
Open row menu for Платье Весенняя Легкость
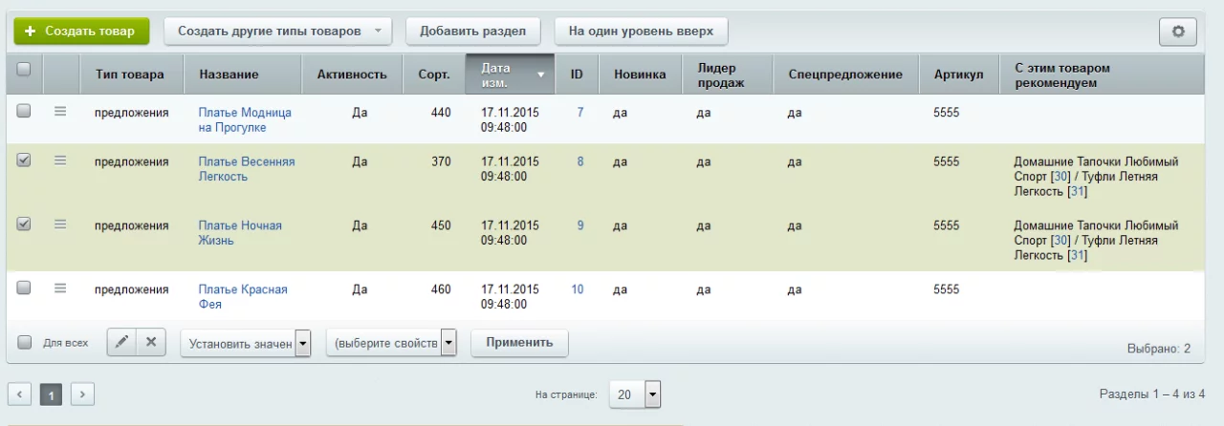(x=60, y=161)
